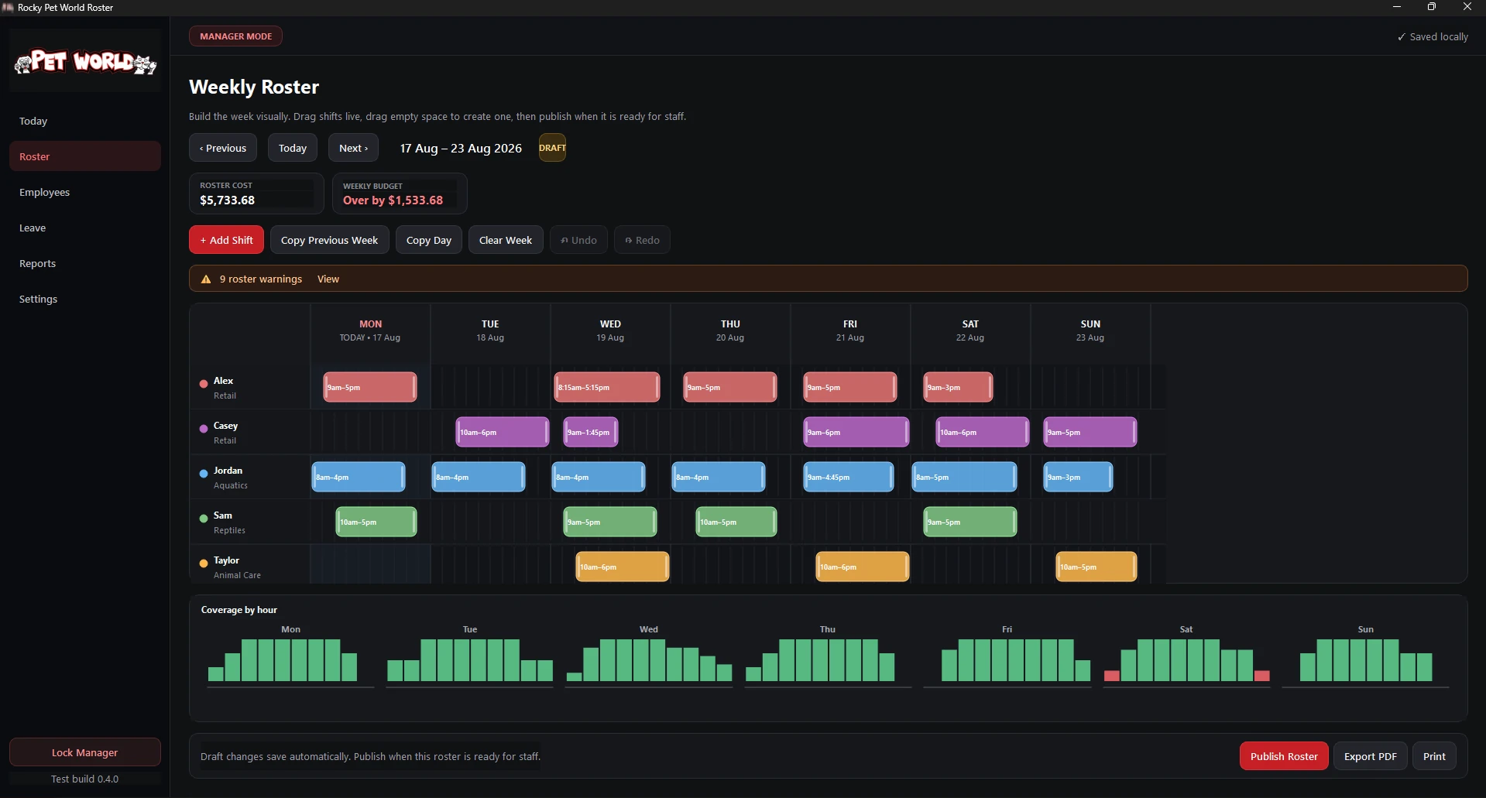Go to the previous week
The width and height of the screenshot is (1486, 798).
[x=223, y=148]
